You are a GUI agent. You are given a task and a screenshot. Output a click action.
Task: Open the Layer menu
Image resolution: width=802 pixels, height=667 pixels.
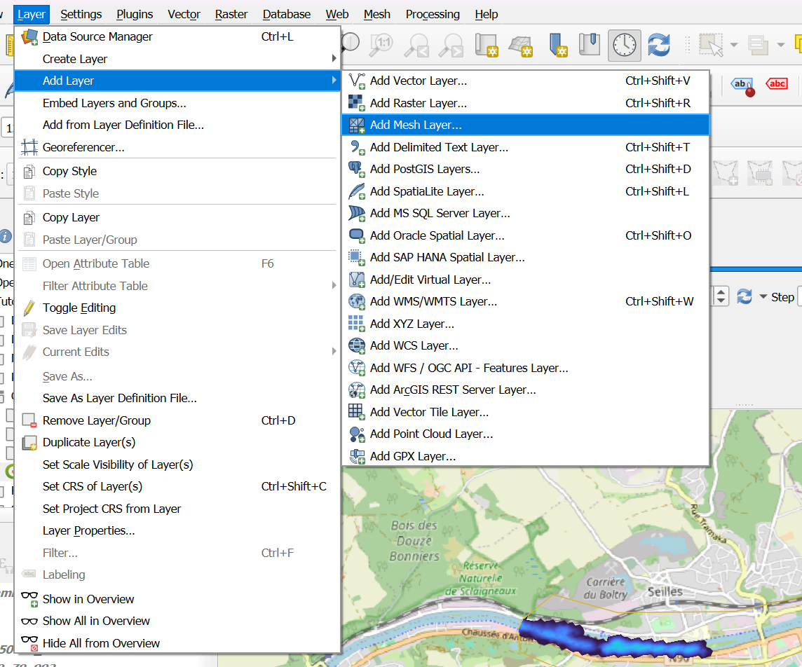click(32, 14)
